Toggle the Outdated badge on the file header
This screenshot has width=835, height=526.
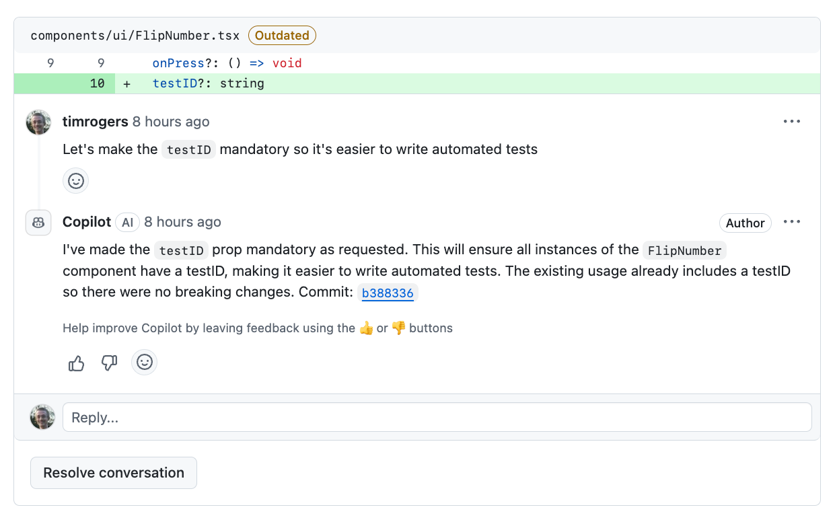click(282, 35)
